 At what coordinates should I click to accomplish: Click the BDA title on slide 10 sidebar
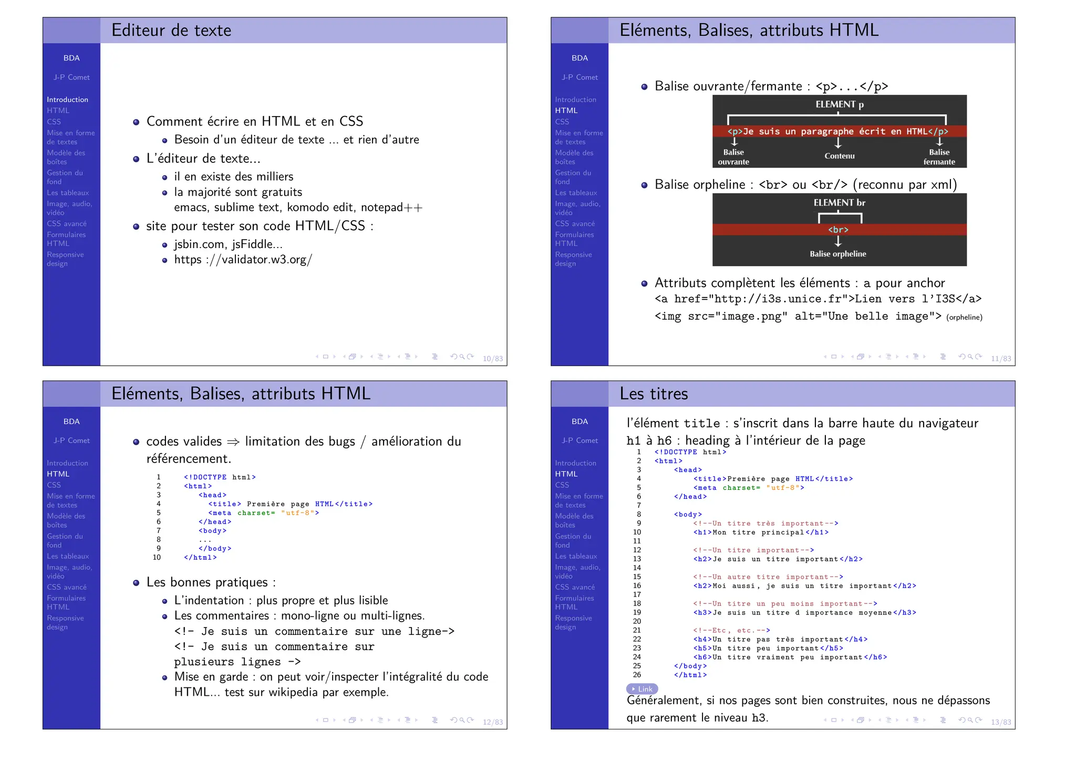71,58
